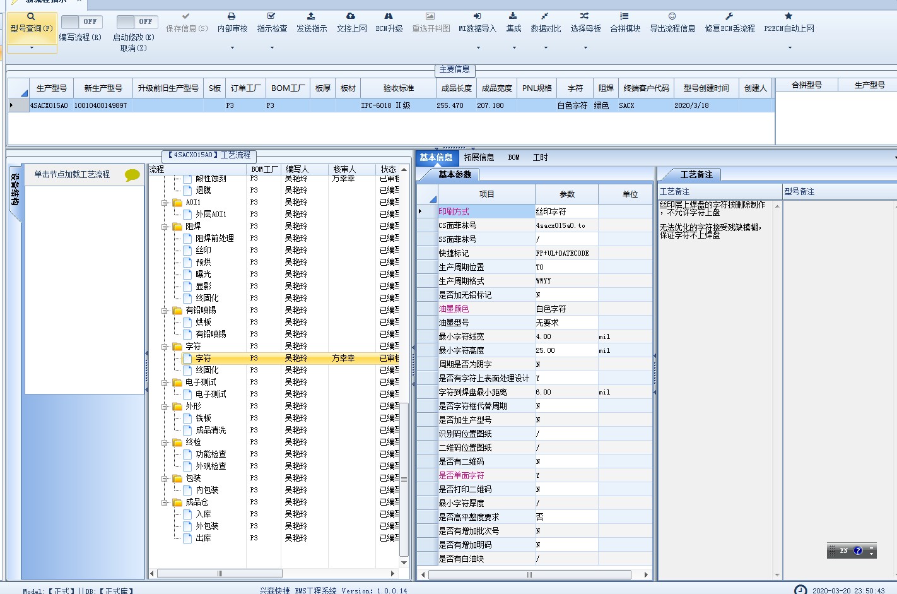Click 字符 document icon in process tree
This screenshot has height=594, width=897.
click(187, 358)
